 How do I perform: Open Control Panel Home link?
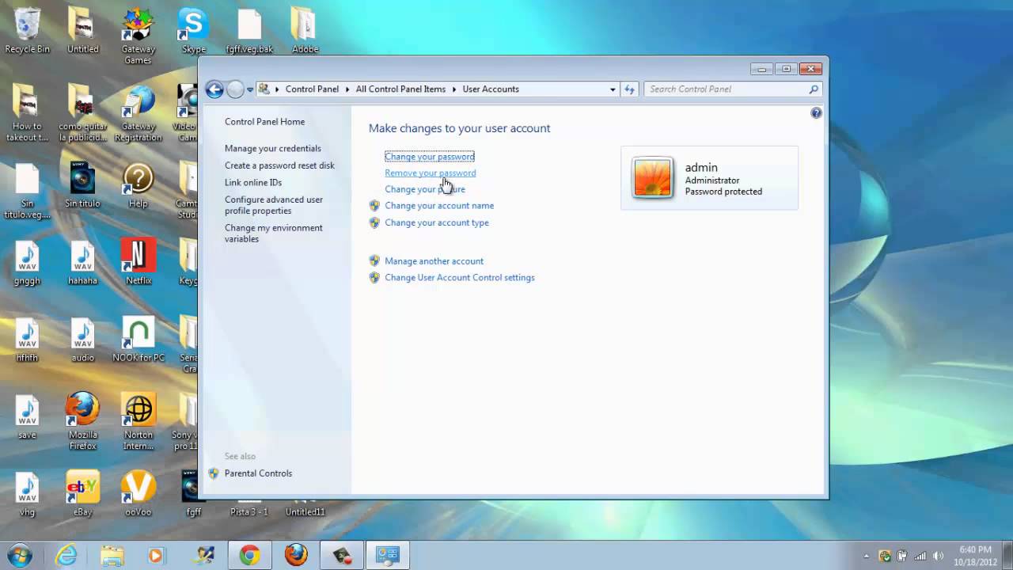pos(264,122)
